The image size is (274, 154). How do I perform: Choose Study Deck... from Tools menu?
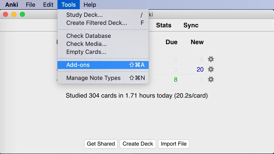(x=103, y=15)
